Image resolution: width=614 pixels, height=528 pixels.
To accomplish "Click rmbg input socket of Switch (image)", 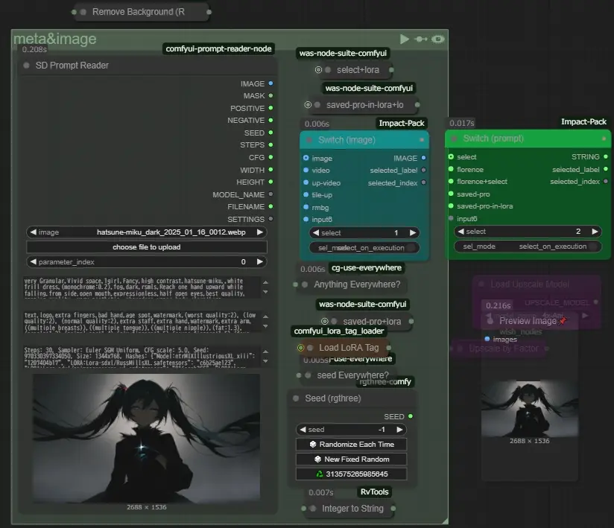I will pos(306,208).
